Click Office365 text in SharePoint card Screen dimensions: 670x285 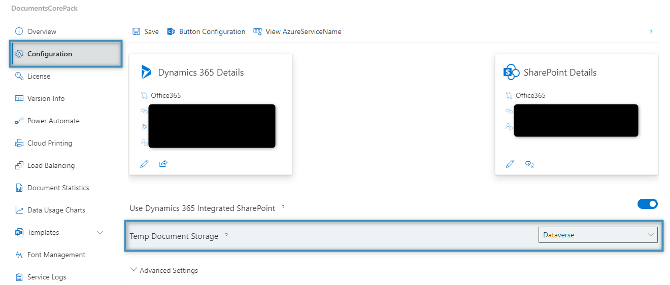(x=530, y=95)
